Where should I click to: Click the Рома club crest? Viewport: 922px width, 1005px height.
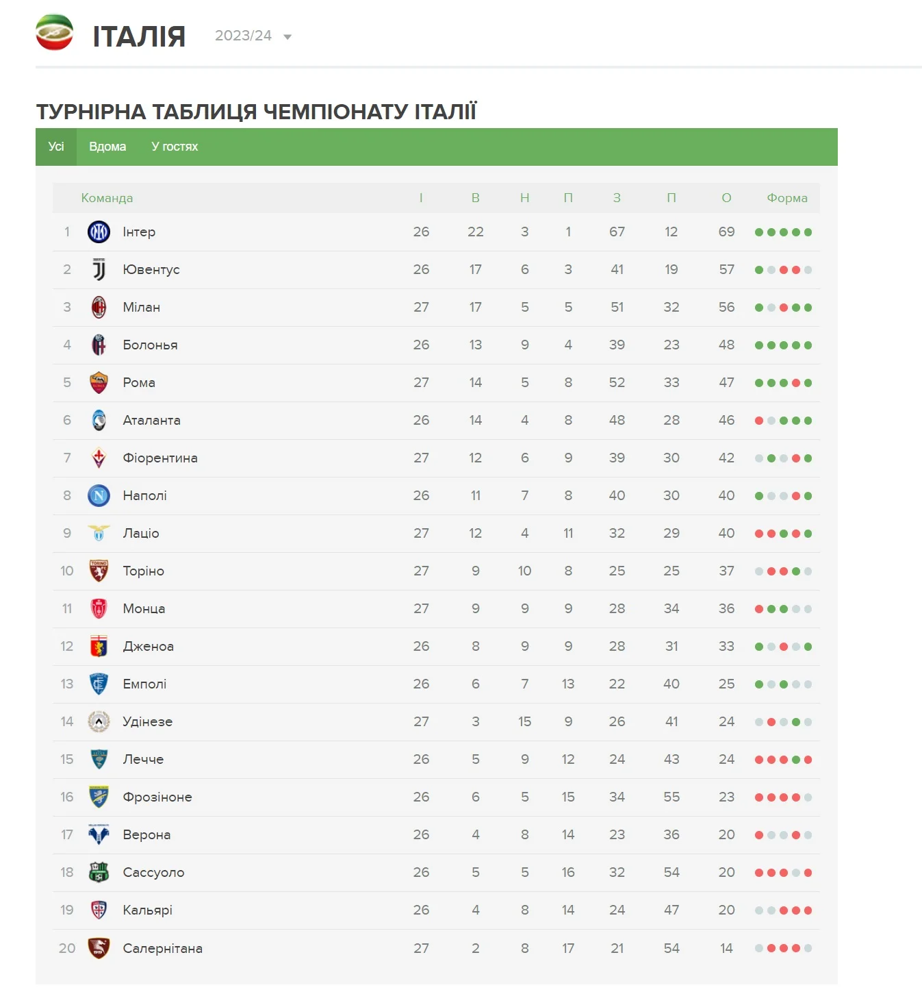click(99, 383)
